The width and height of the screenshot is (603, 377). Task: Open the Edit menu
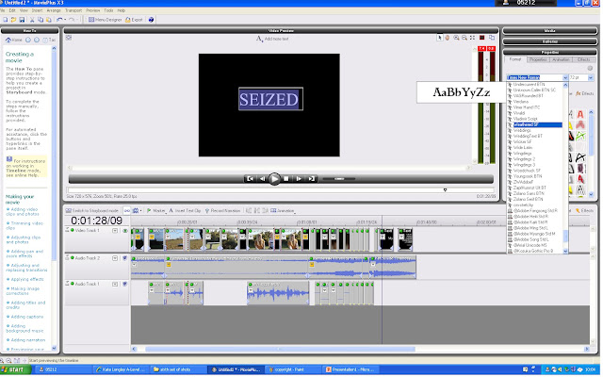click(x=12, y=10)
